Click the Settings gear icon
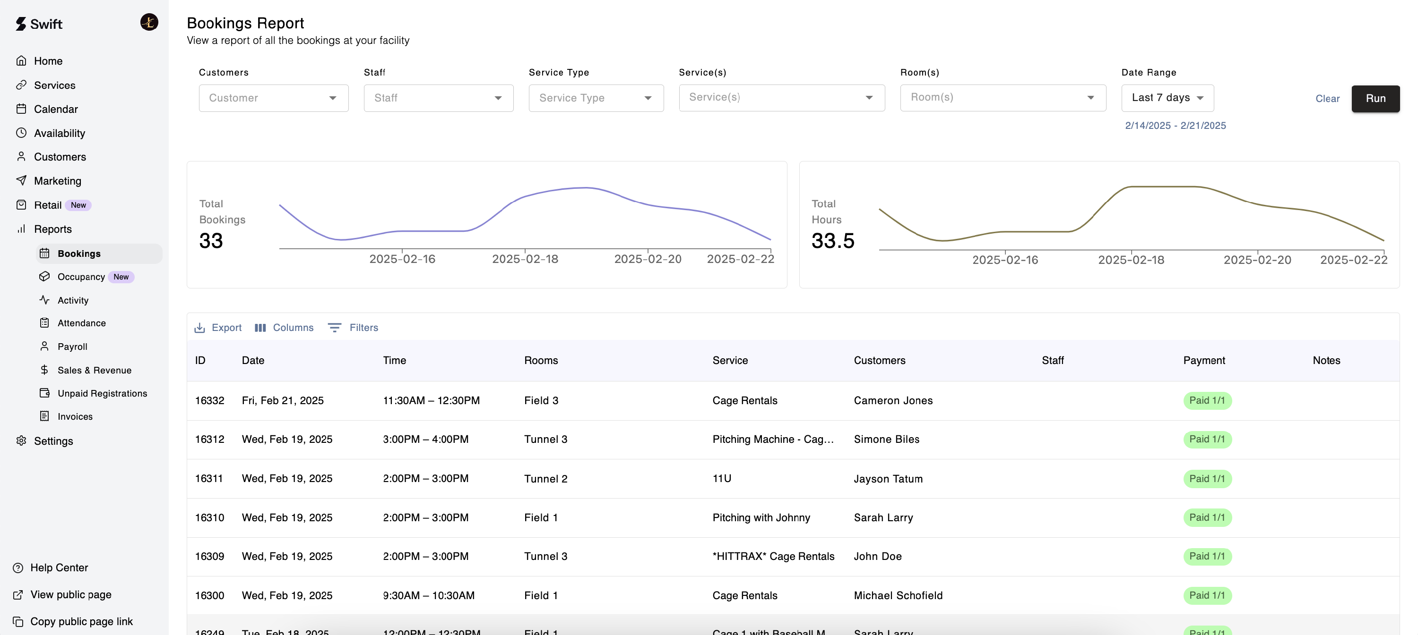The width and height of the screenshot is (1418, 635). click(21, 441)
